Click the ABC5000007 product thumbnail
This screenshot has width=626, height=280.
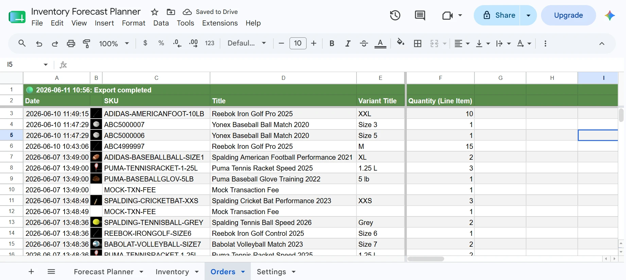(96, 124)
